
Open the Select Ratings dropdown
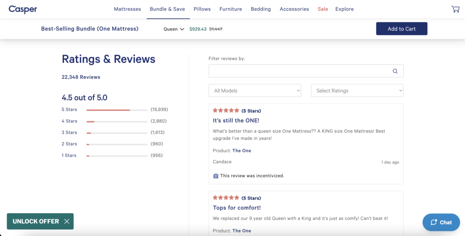[357, 91]
